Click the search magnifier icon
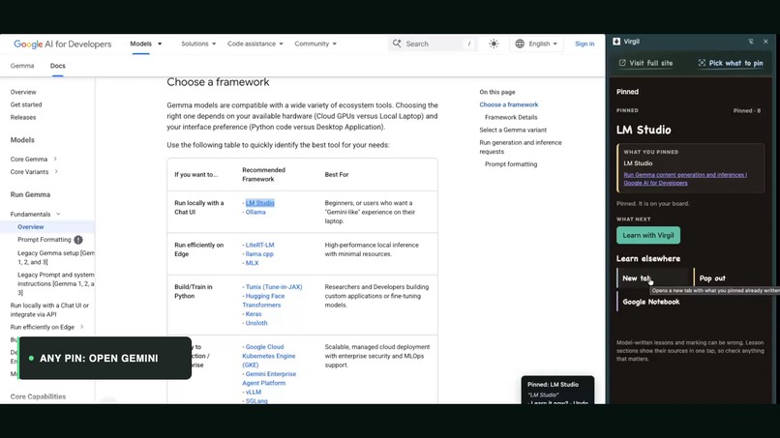Image resolution: width=780 pixels, height=438 pixels. (397, 44)
